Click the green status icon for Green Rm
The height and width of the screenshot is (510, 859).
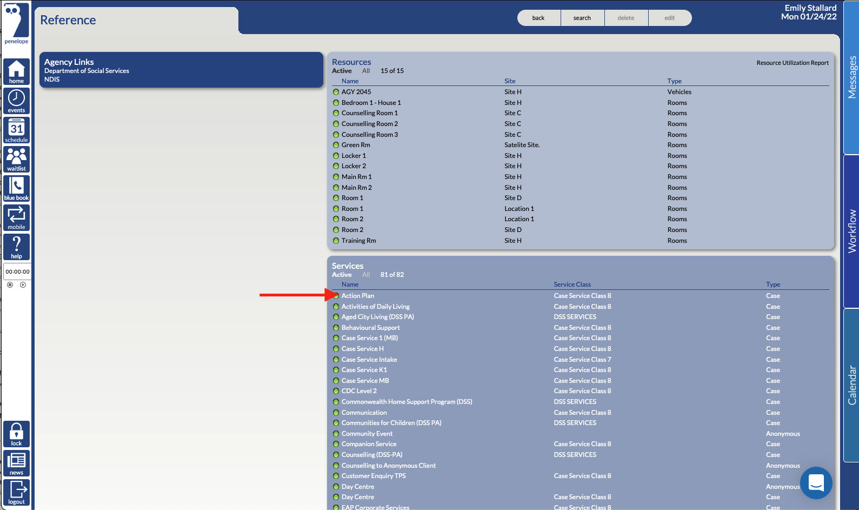[336, 145]
